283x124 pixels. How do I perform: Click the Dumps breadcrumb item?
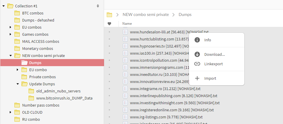(x=185, y=15)
